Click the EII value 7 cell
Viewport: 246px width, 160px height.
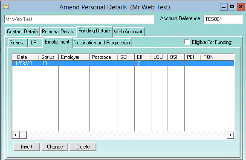click(143, 63)
